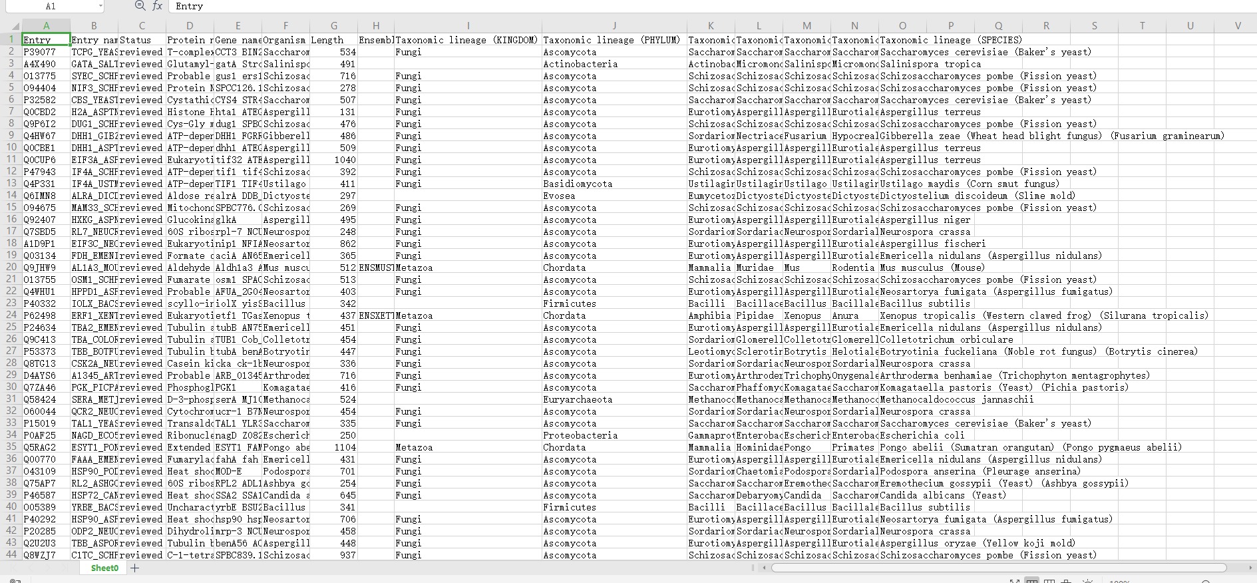Click the Status header cell in C1
This screenshot has height=583, width=1257.
tap(142, 40)
